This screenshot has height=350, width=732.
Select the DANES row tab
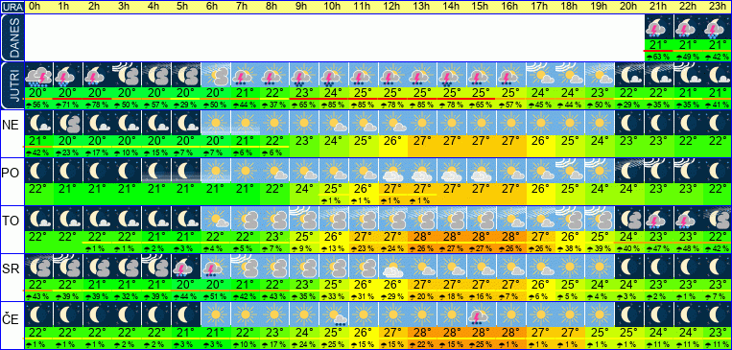(x=12, y=37)
